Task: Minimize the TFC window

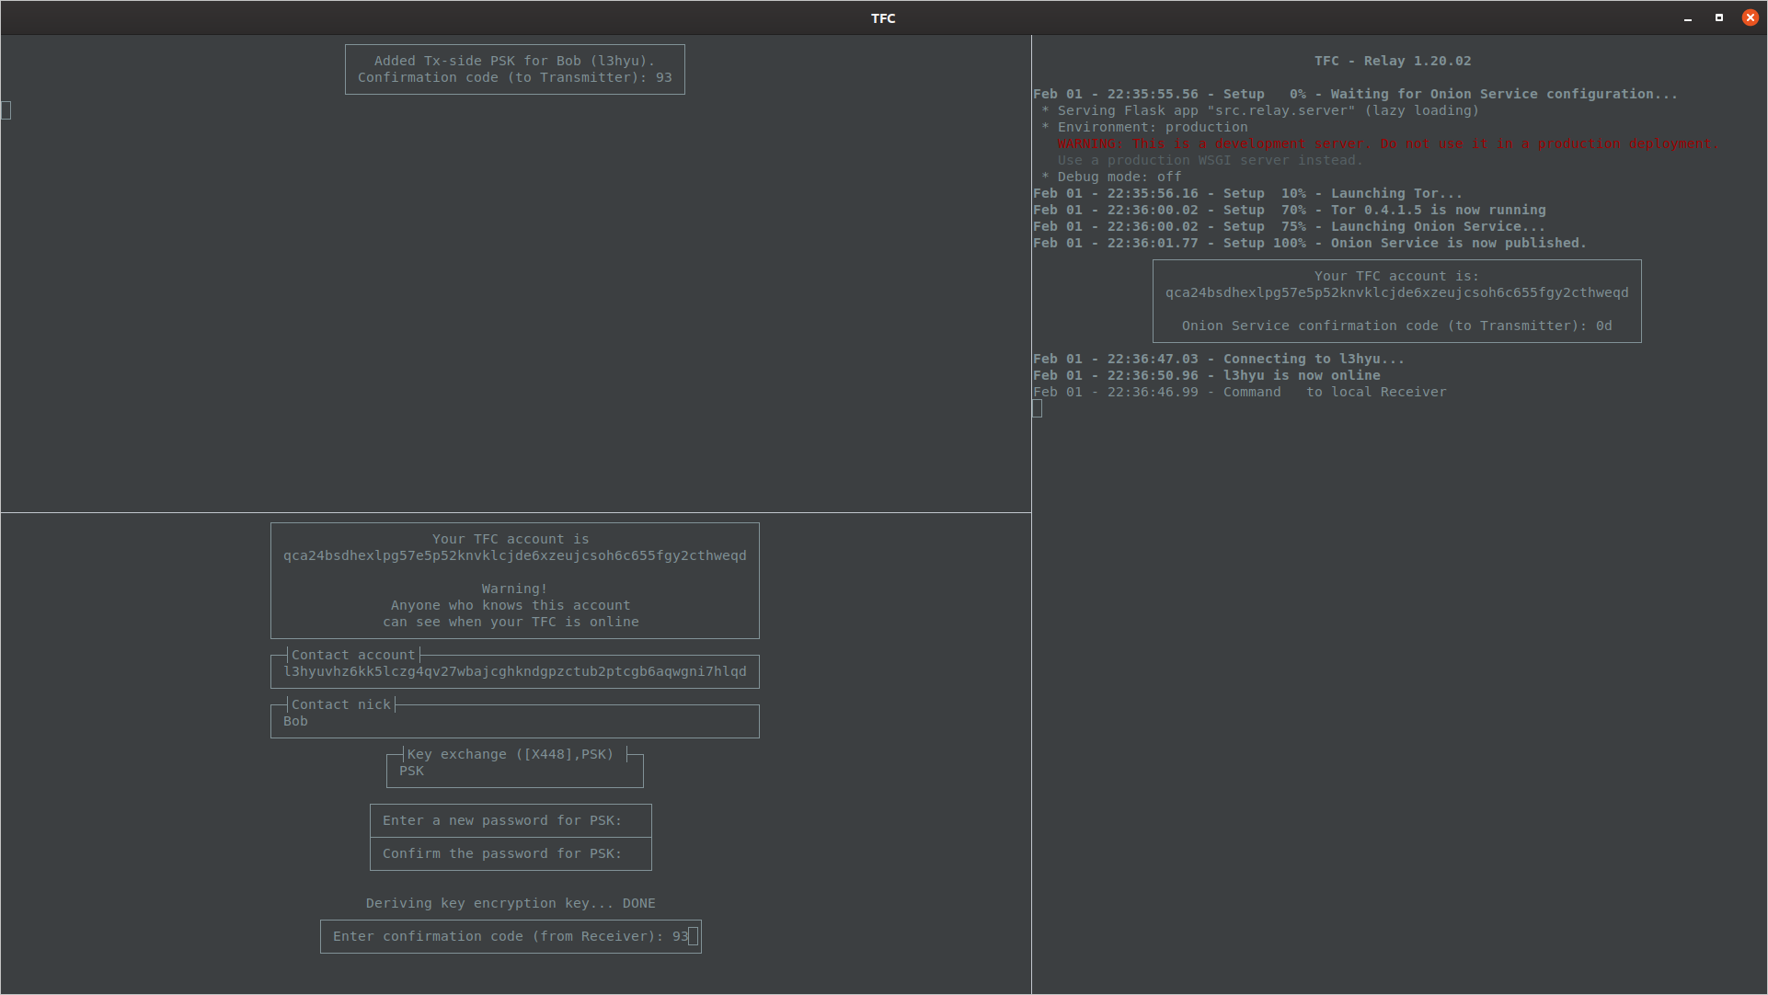Action: pyautogui.click(x=1688, y=17)
